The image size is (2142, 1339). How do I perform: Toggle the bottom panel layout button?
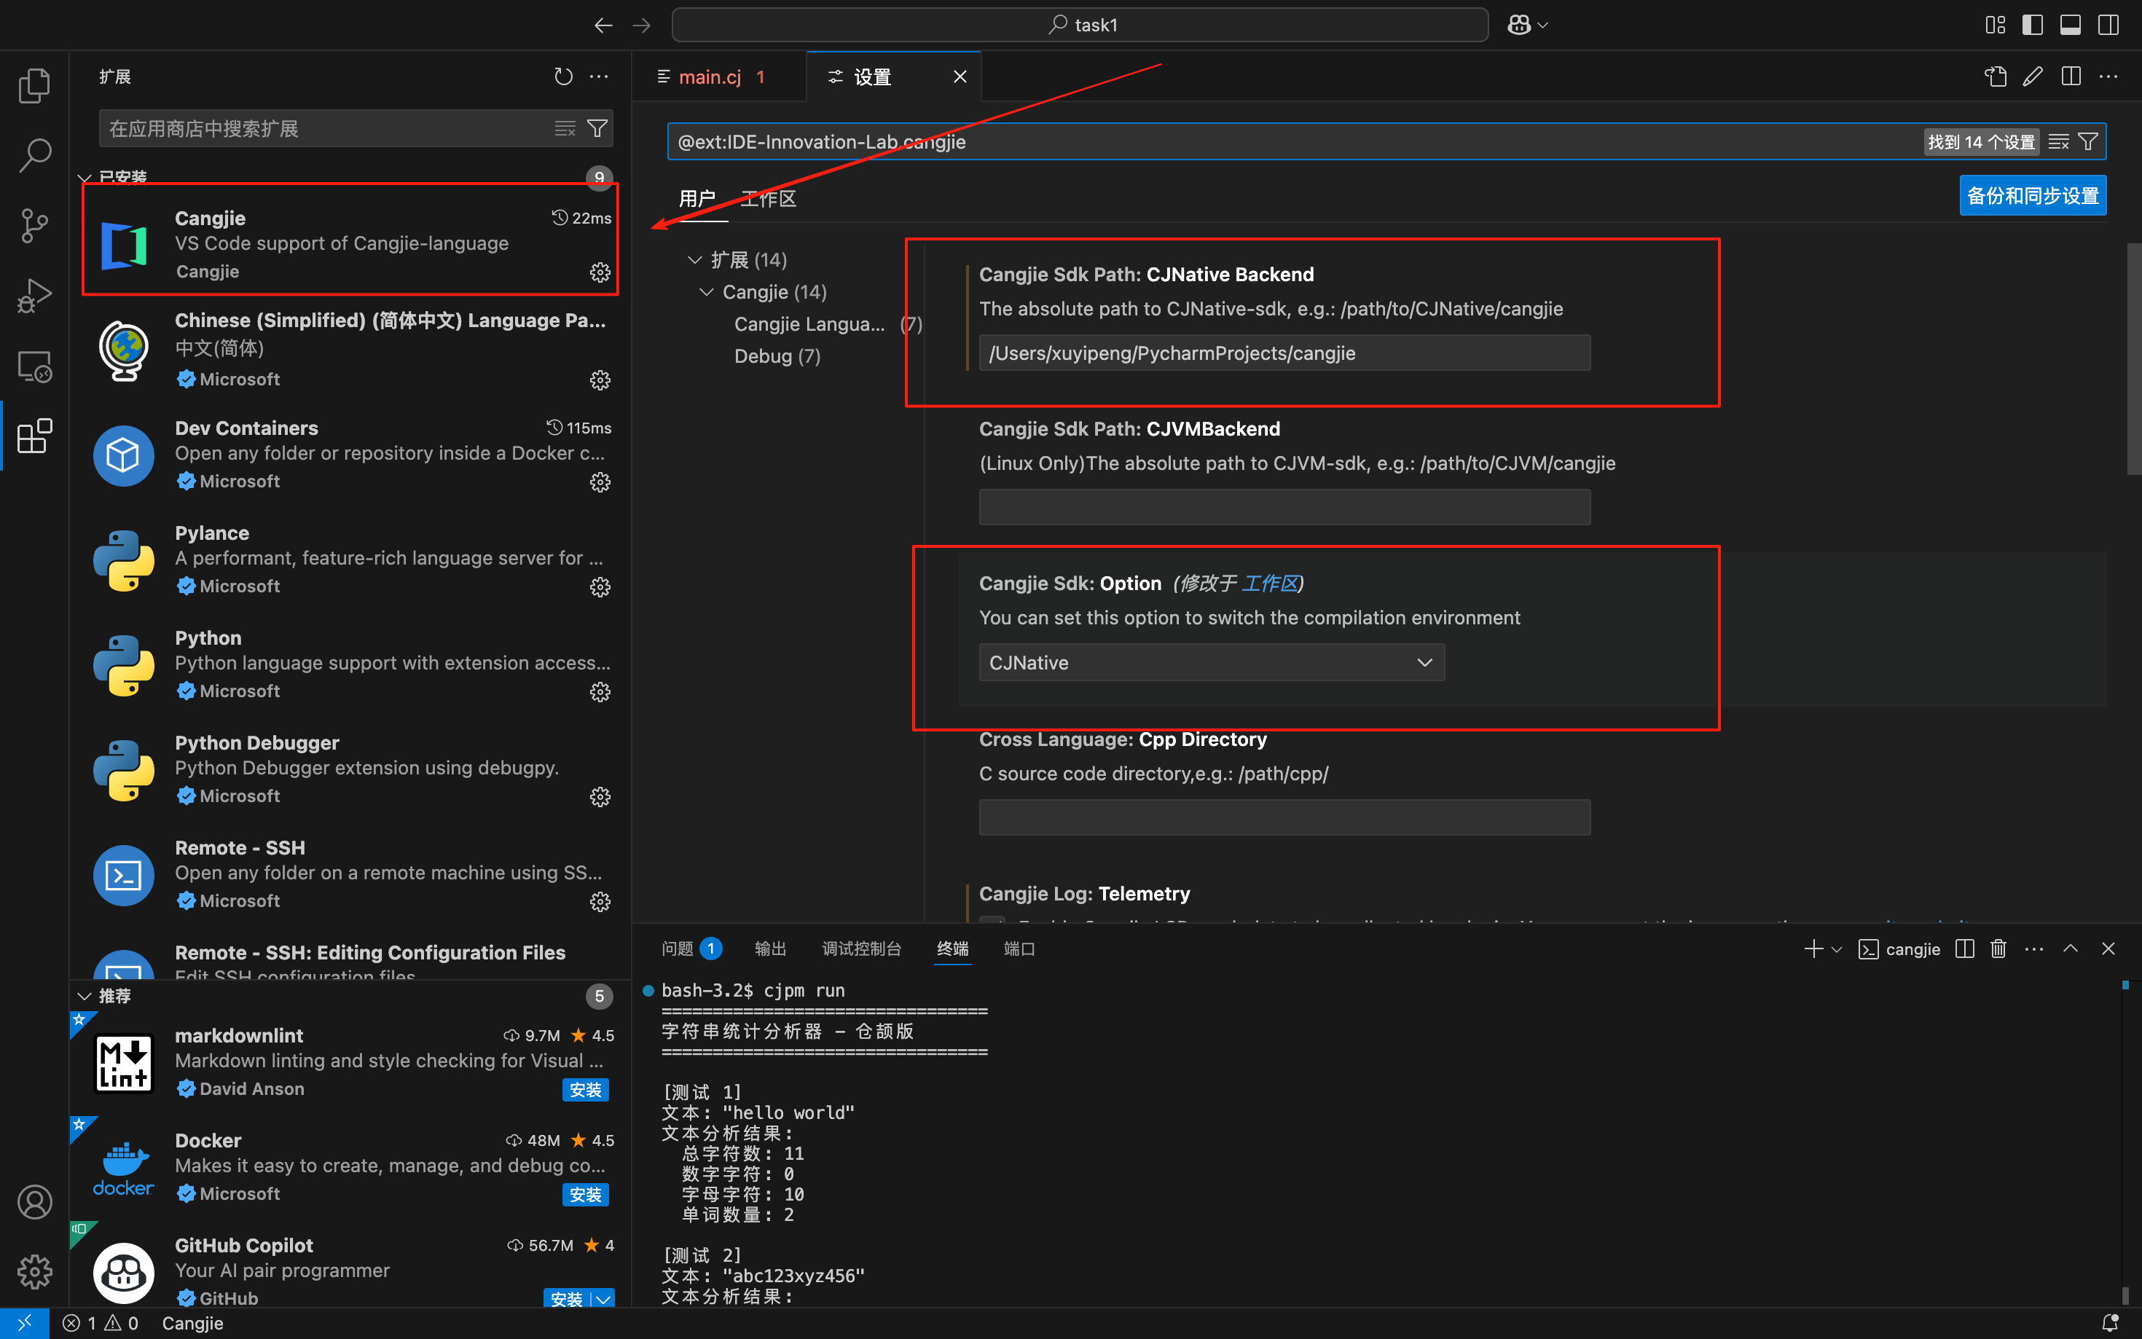click(2071, 25)
